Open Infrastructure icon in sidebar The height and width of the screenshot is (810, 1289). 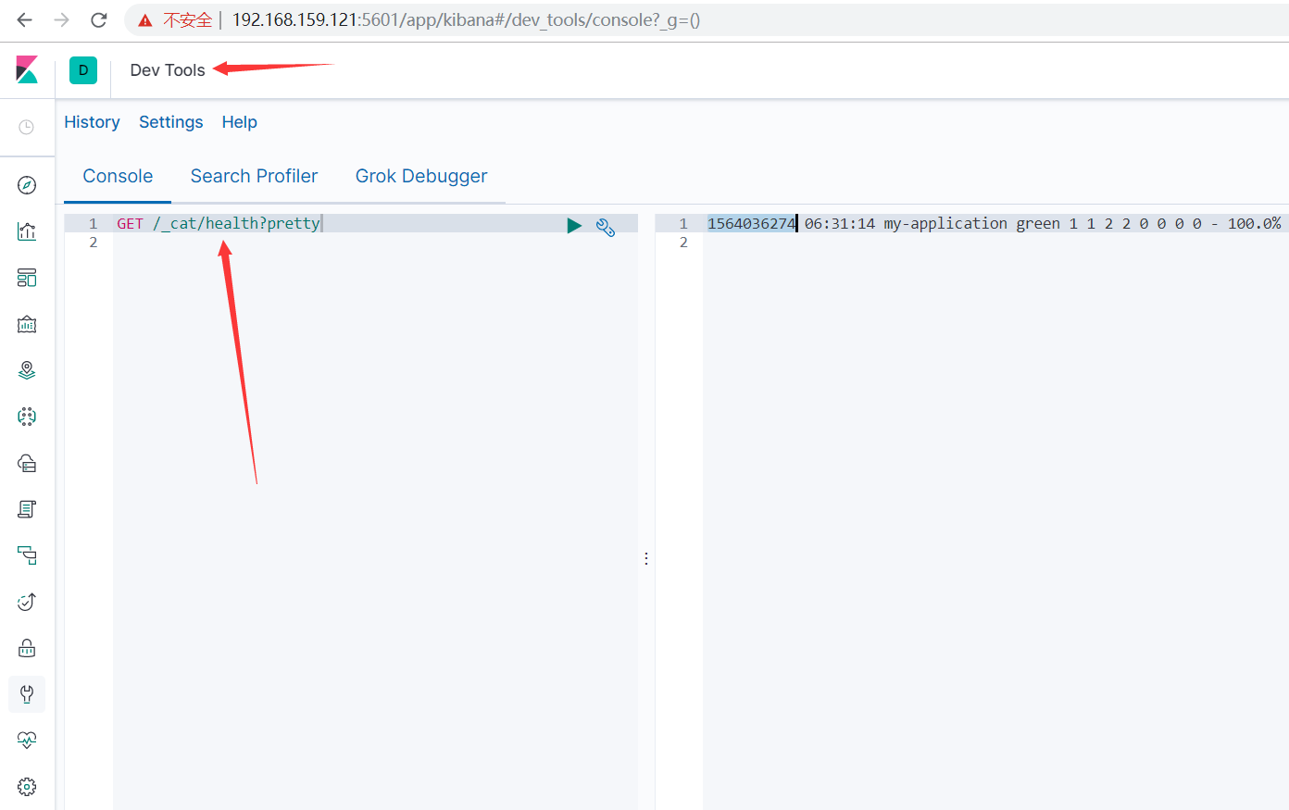coord(27,463)
